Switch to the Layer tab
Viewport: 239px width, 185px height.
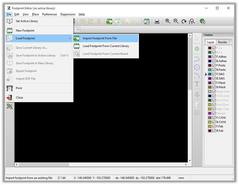coord(211,42)
